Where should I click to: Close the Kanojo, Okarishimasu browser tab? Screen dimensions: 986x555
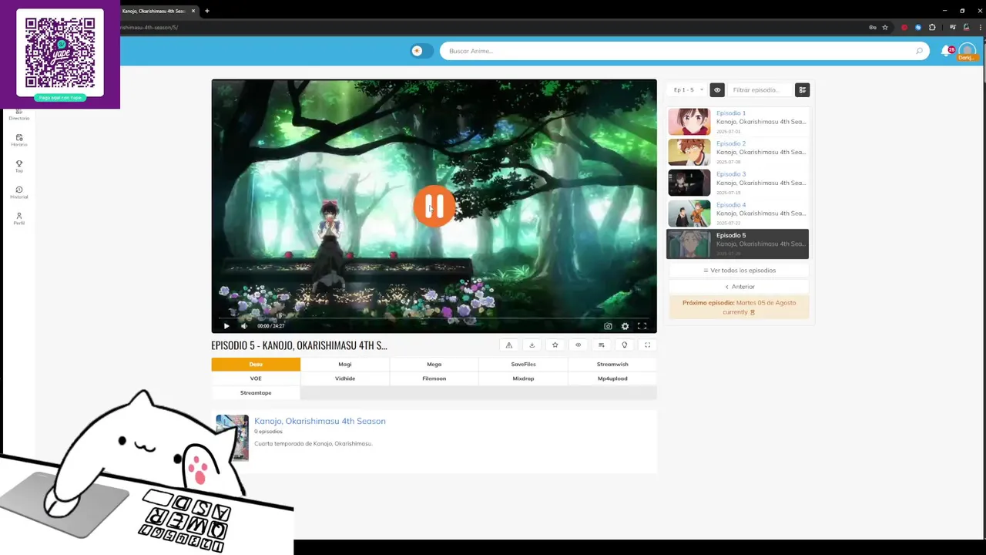(x=193, y=11)
